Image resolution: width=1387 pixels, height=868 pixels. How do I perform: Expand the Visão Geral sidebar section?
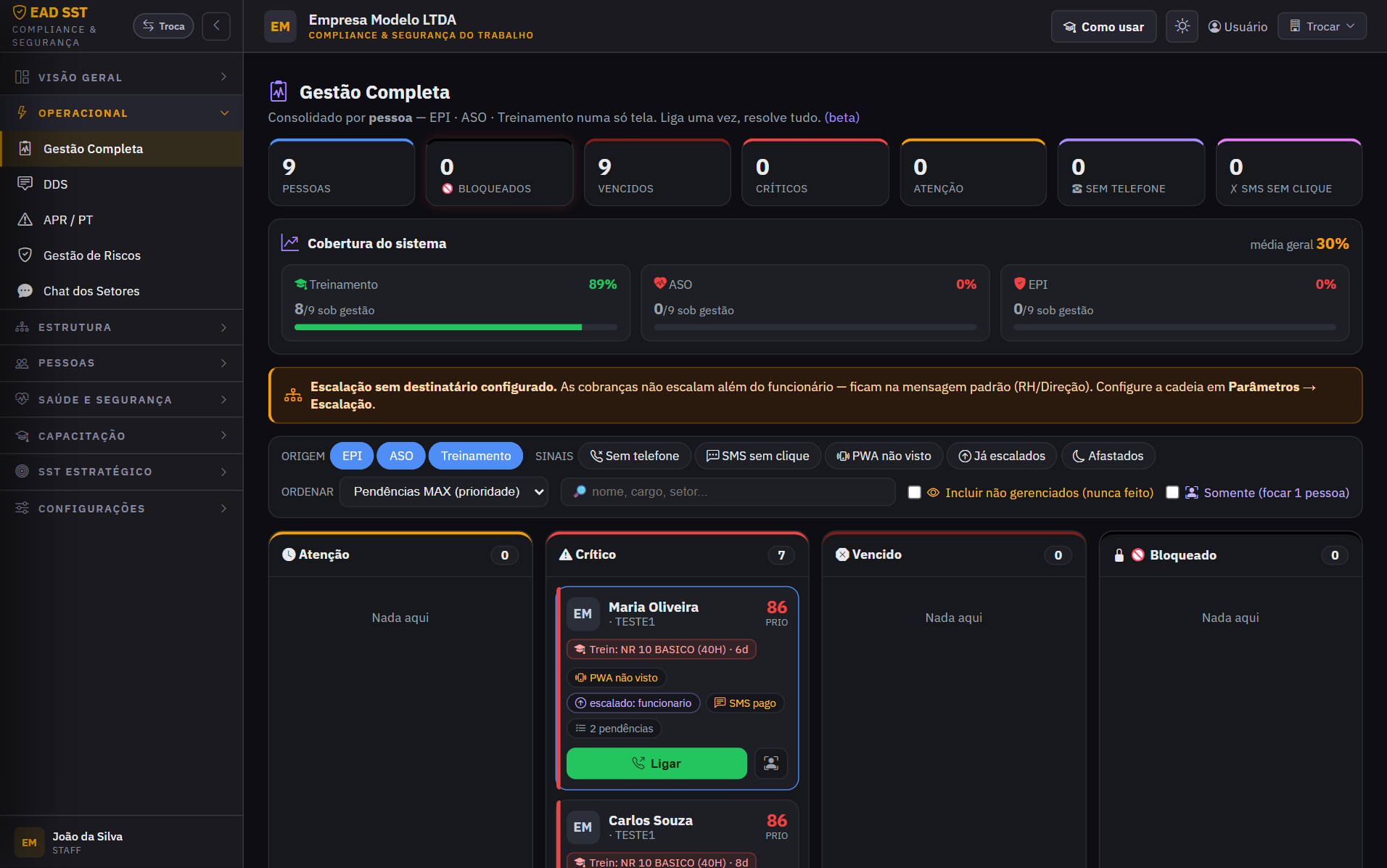click(x=121, y=77)
